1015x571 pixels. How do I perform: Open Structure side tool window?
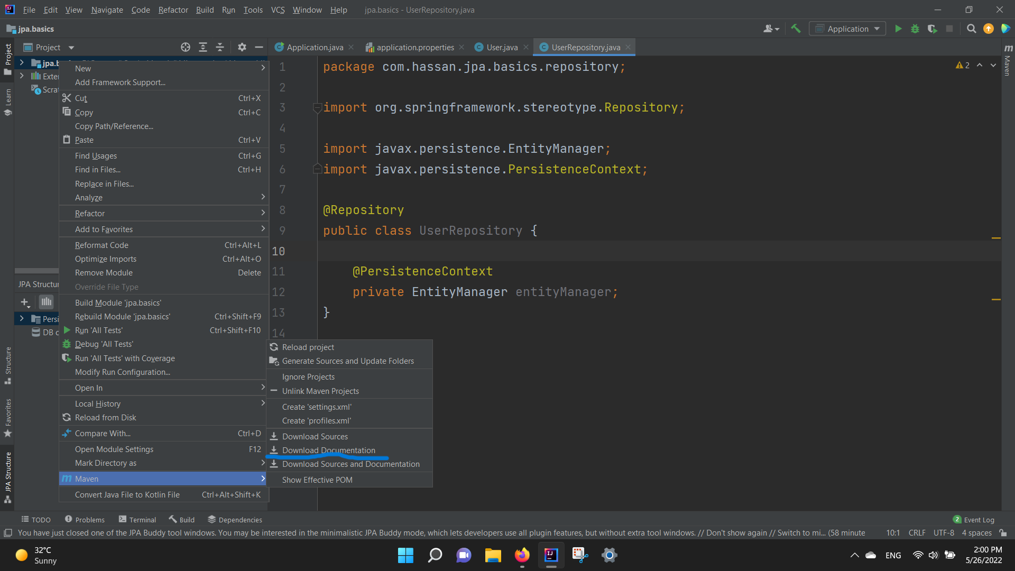coord(8,365)
